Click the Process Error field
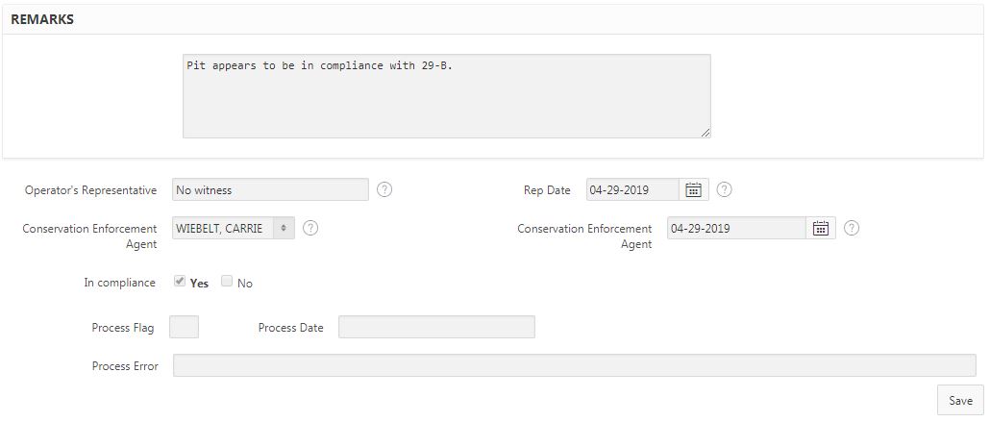 point(574,365)
